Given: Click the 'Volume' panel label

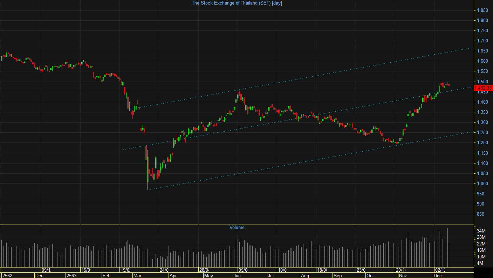Looking at the screenshot, I should tap(237, 228).
